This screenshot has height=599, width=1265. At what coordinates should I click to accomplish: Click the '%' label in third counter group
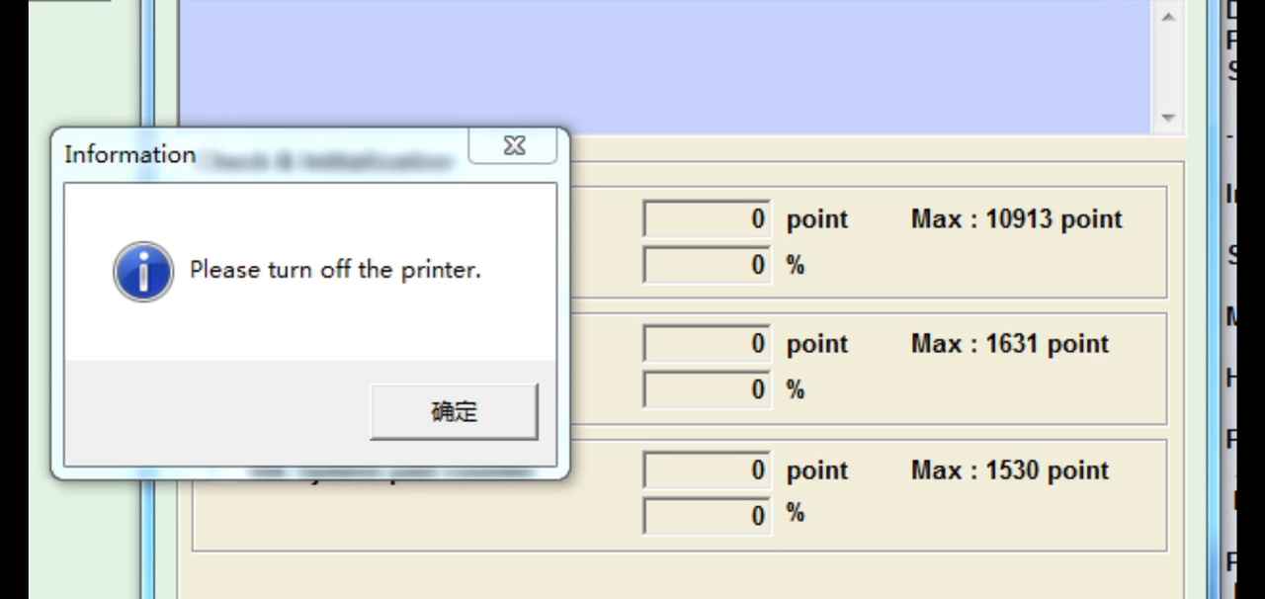[x=795, y=514]
